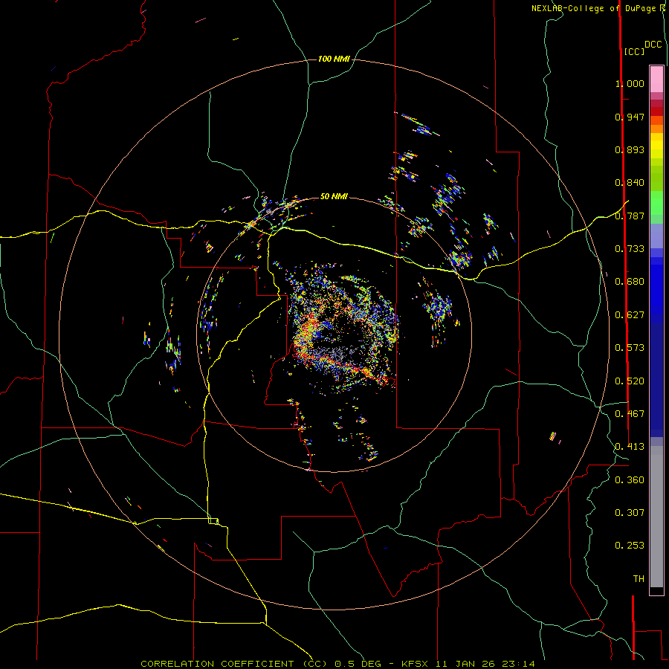Click the DCC label above the color bar
The height and width of the screenshot is (669, 669).
[653, 45]
